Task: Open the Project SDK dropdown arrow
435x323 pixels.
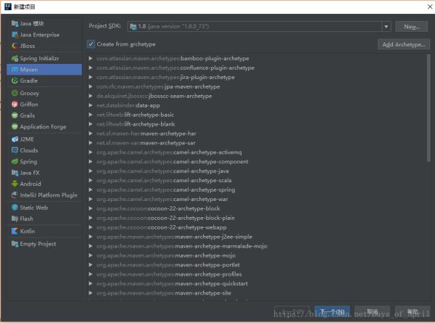Action: 386,27
